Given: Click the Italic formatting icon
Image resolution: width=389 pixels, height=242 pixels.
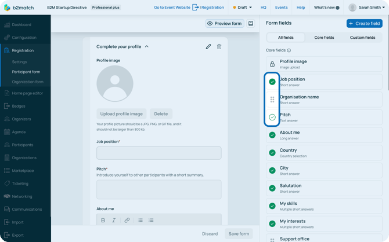Looking at the screenshot, I should (114, 221).
